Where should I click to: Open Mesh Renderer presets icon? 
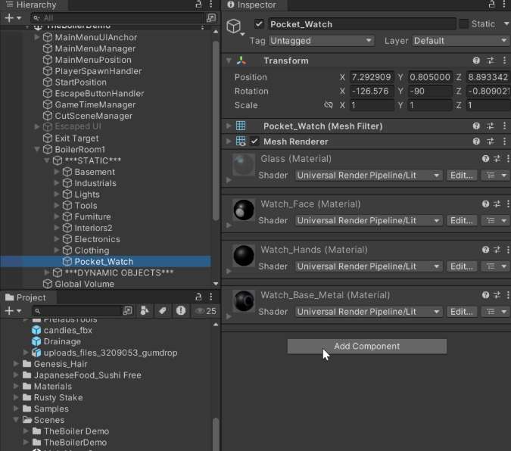[x=491, y=142]
